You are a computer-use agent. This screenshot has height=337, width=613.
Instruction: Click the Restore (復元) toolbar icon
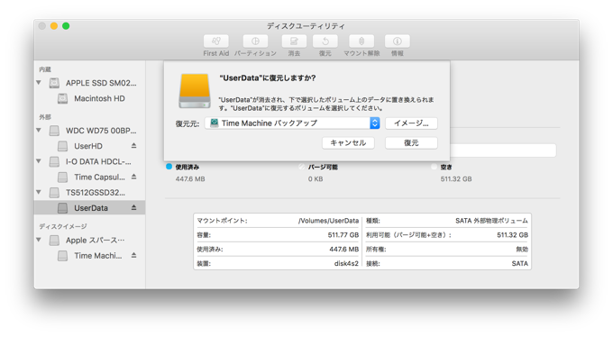[x=325, y=41]
